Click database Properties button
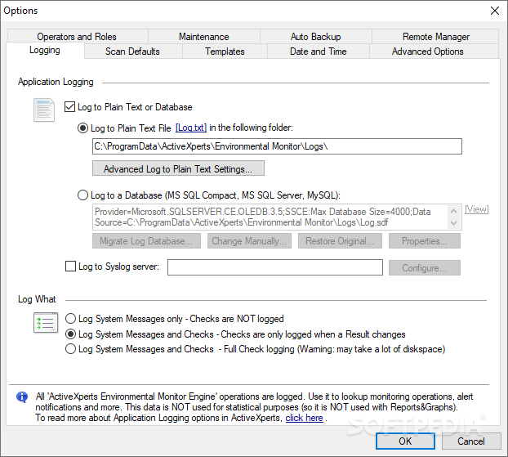Viewport: 508px width, 457px height. pyautogui.click(x=425, y=241)
